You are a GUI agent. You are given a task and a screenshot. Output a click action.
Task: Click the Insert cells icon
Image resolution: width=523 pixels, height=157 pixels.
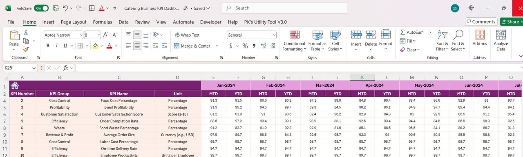tap(356, 35)
